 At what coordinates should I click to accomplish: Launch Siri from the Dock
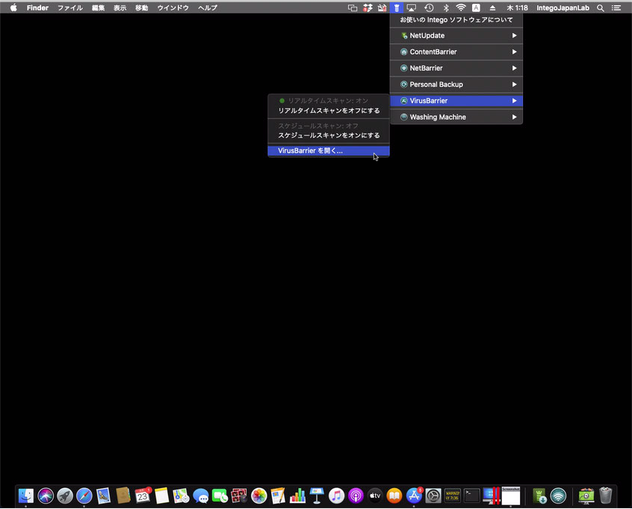tap(46, 496)
